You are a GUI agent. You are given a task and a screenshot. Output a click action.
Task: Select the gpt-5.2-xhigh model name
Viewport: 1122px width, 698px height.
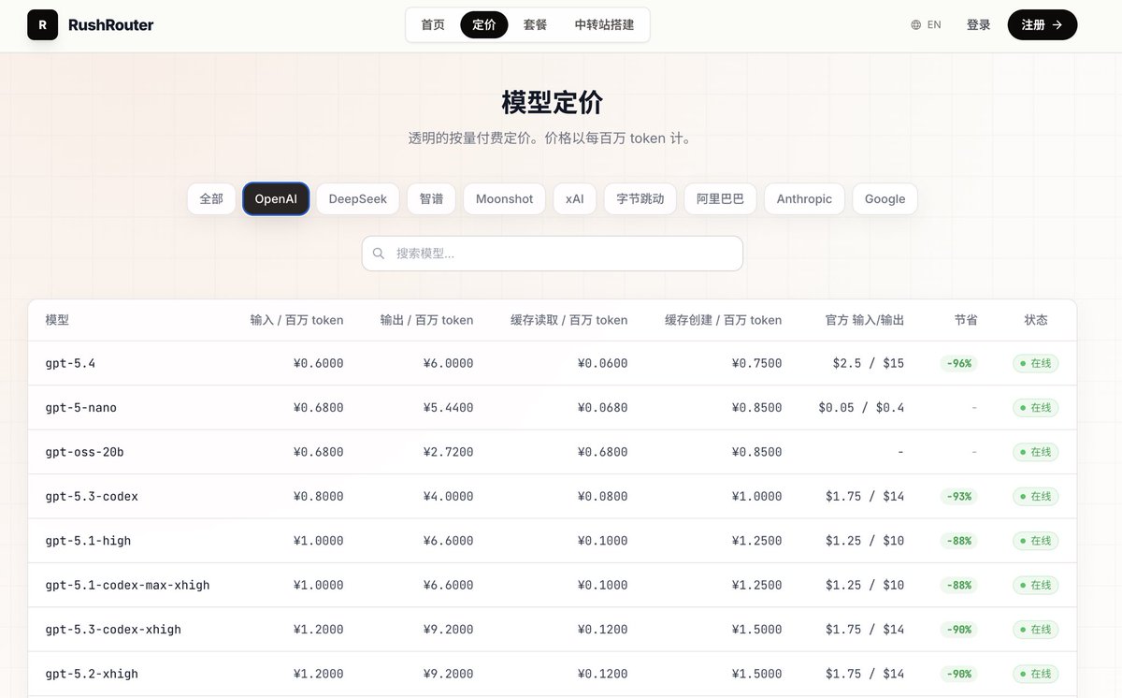tap(92, 674)
